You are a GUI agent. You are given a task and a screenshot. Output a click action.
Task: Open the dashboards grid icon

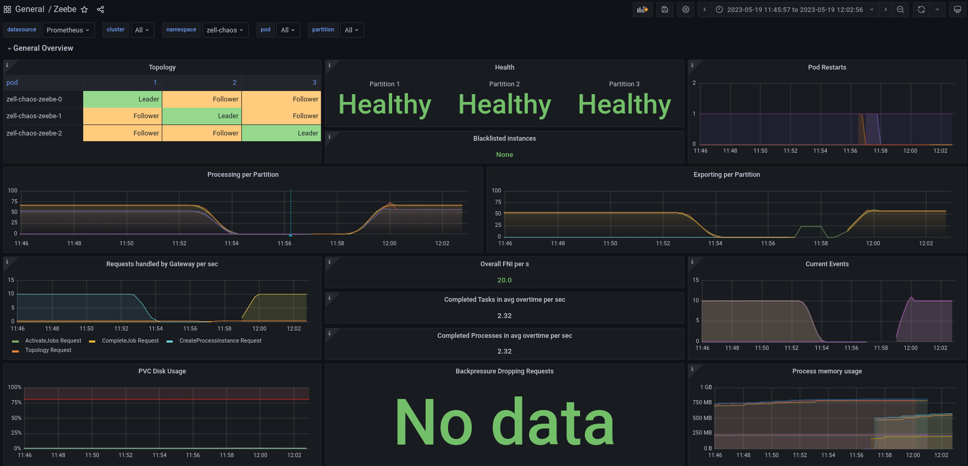(x=7, y=9)
